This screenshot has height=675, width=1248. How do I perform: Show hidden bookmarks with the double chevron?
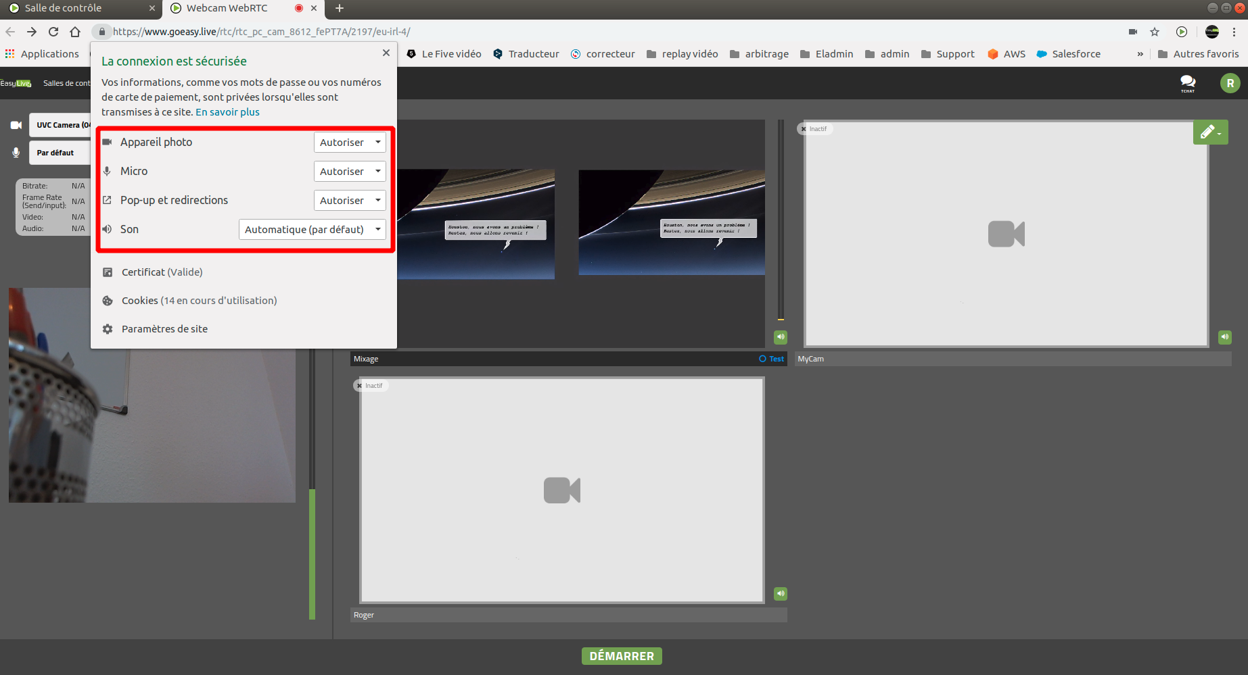[x=1140, y=54]
